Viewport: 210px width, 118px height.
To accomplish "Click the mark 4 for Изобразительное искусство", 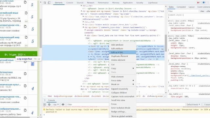I will [32, 113].
